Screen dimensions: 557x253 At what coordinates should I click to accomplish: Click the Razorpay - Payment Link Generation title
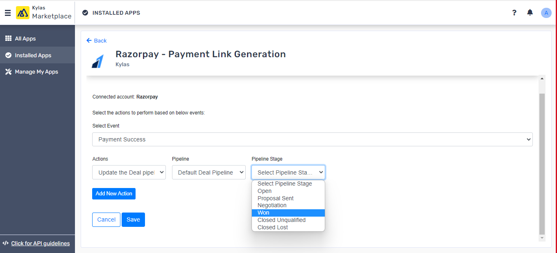click(201, 54)
